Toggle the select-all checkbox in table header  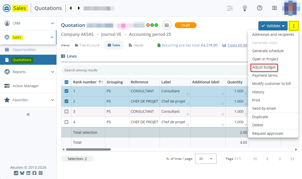point(66,82)
